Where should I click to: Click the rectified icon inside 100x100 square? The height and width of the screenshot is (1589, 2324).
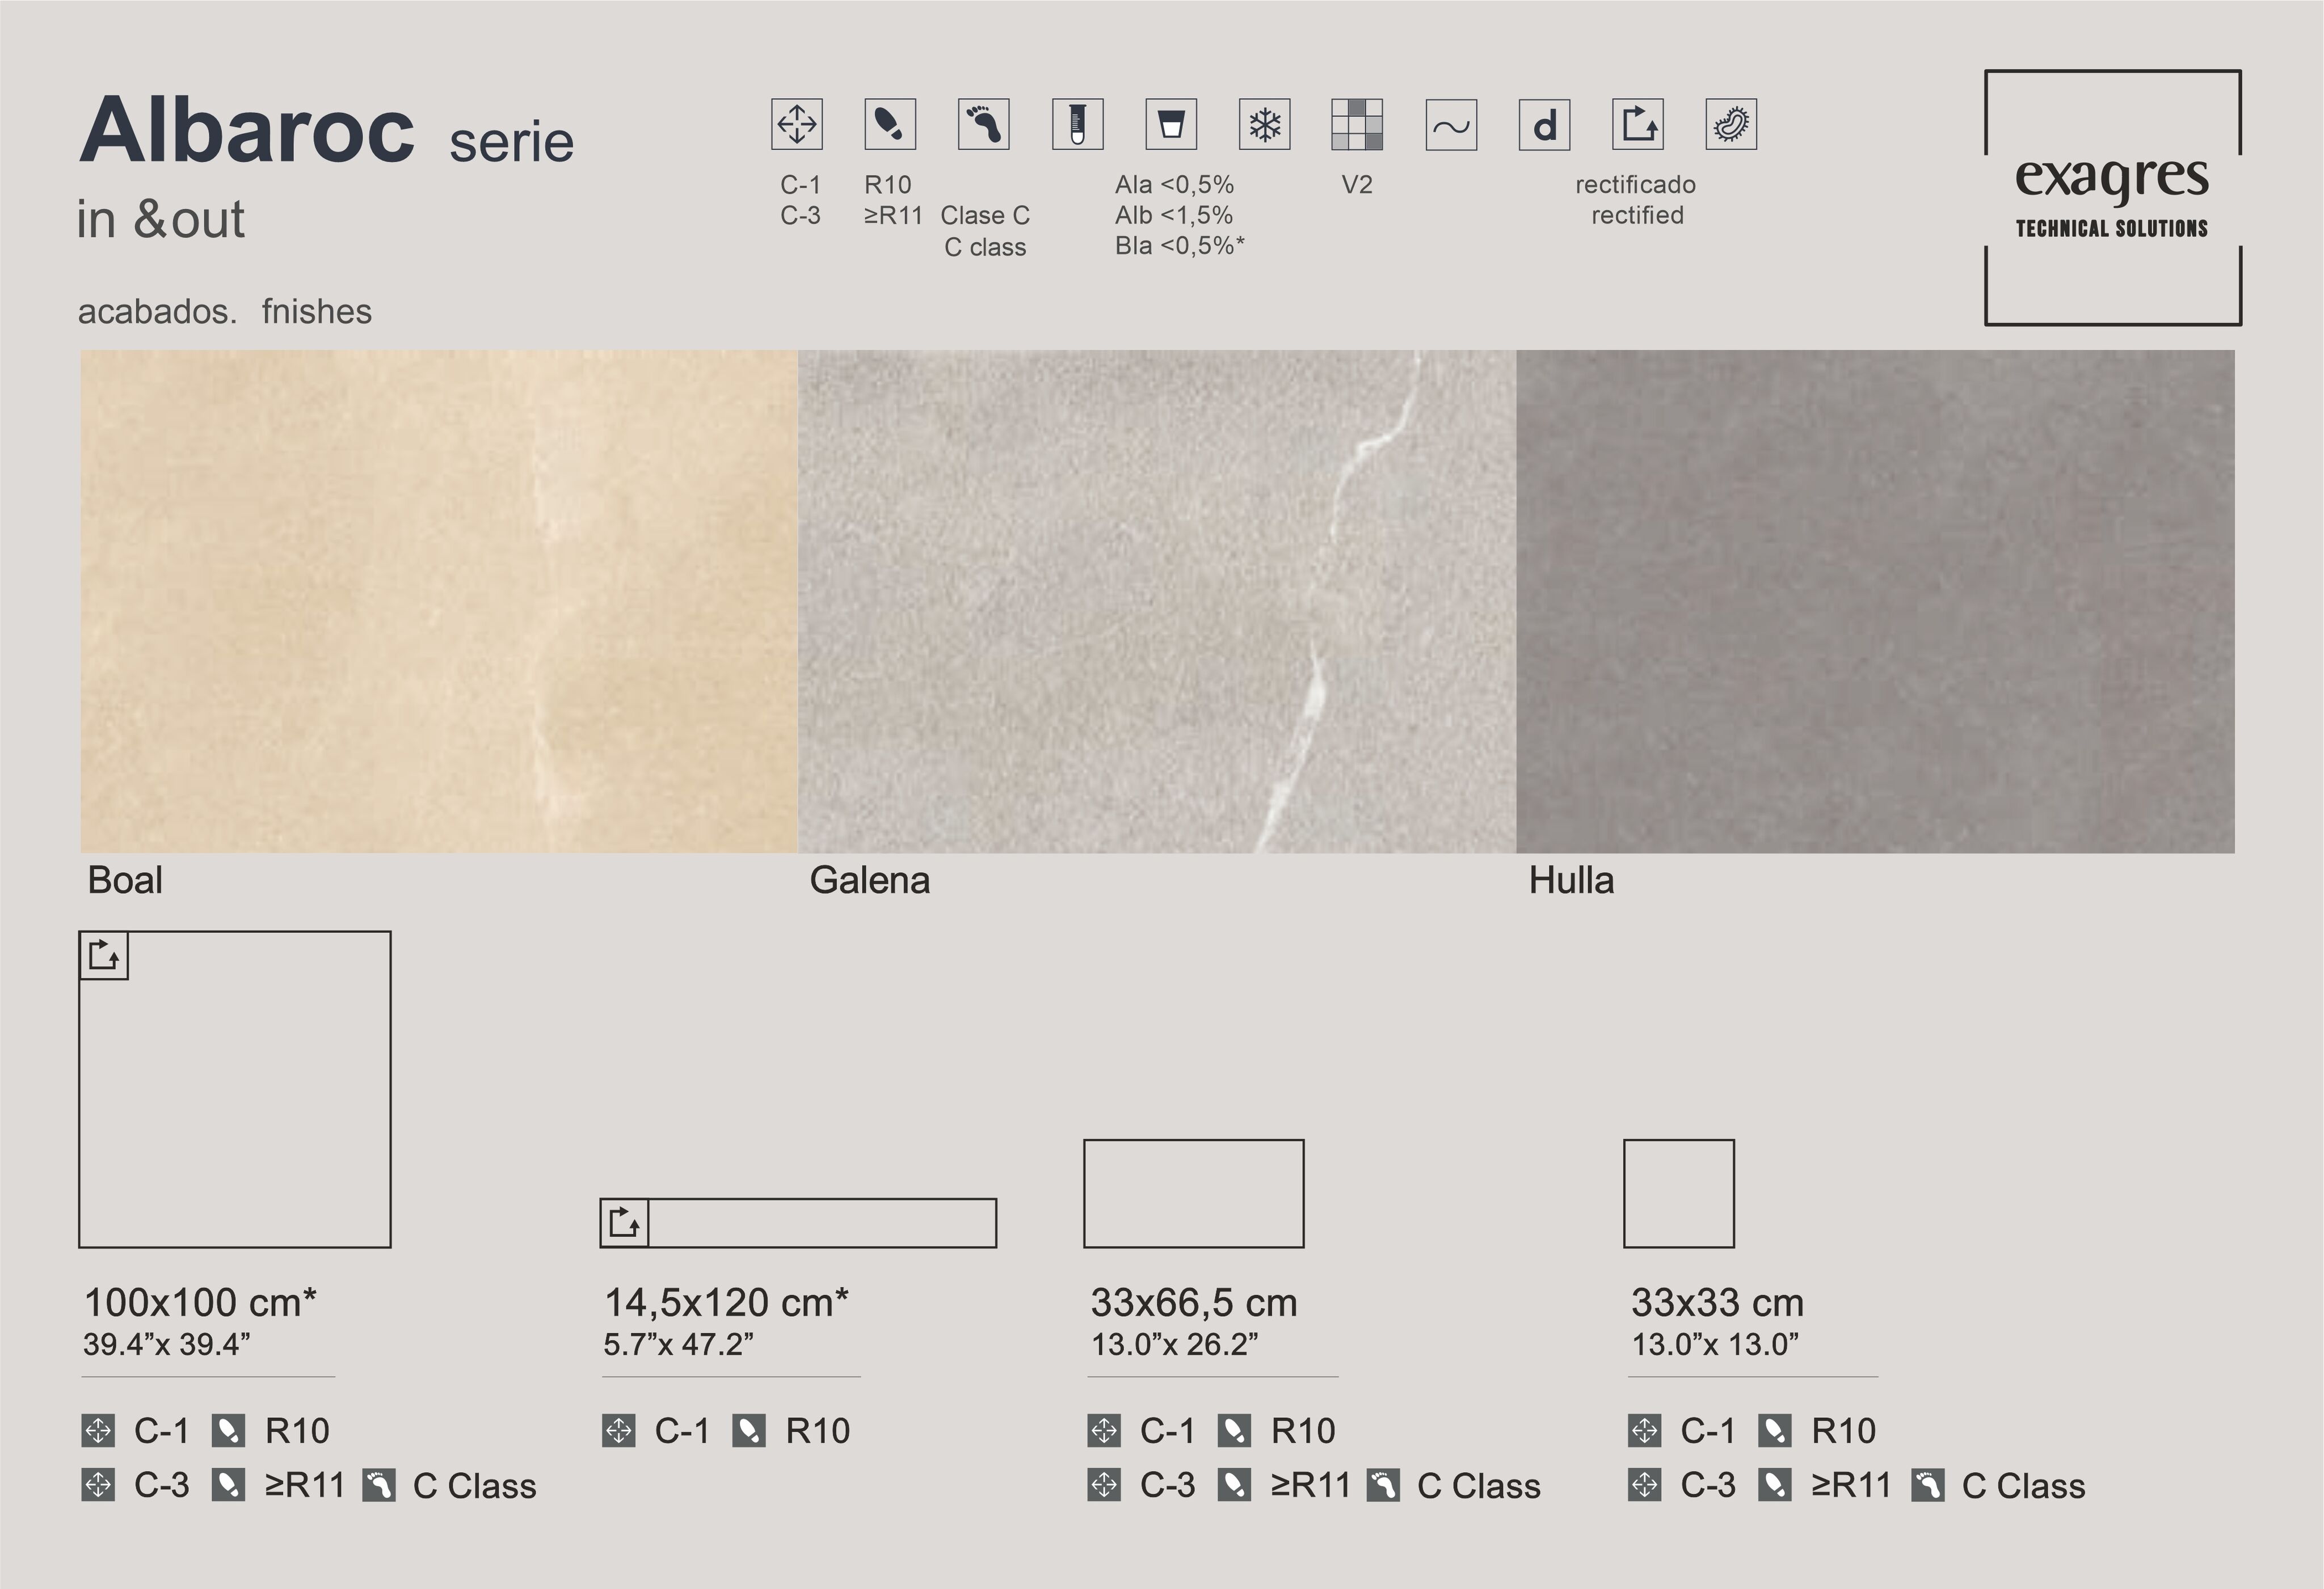coord(104,956)
